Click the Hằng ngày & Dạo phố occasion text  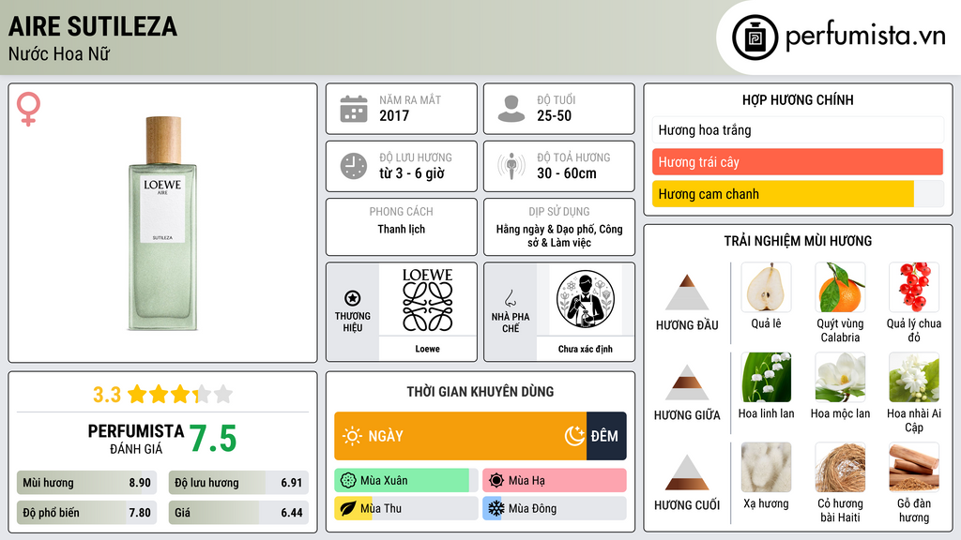(x=559, y=235)
